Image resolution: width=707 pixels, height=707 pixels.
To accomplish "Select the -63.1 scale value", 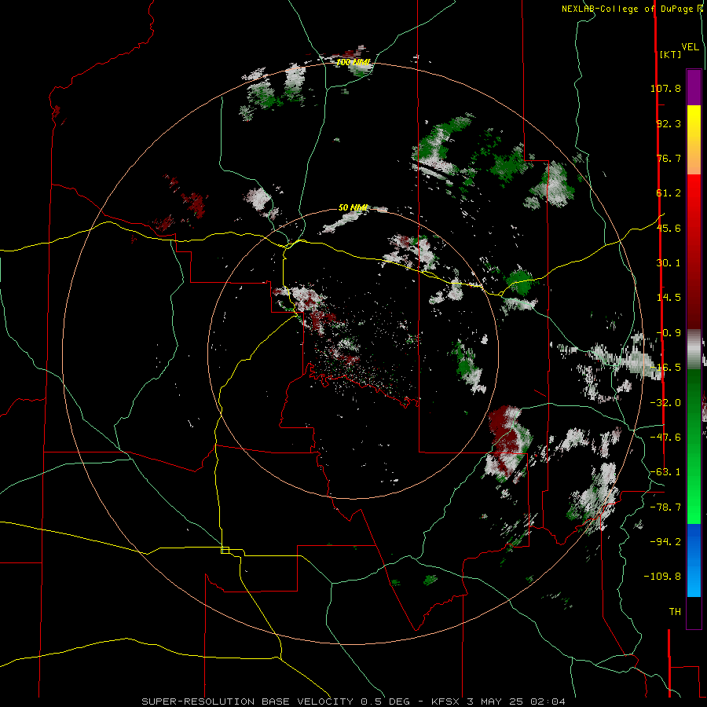I will click(665, 472).
